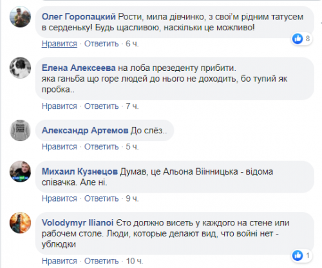
Task: Click Ответить under Александр Артемов comment
Action: tap(101, 147)
